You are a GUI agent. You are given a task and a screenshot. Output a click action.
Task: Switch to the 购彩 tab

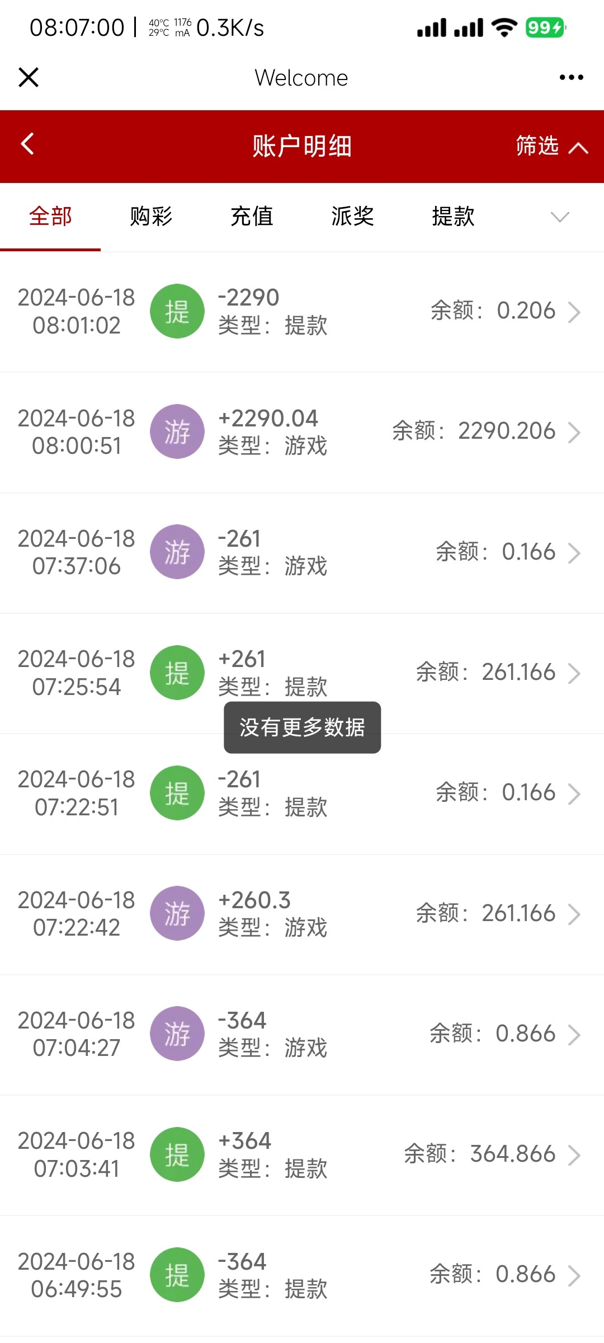[151, 217]
